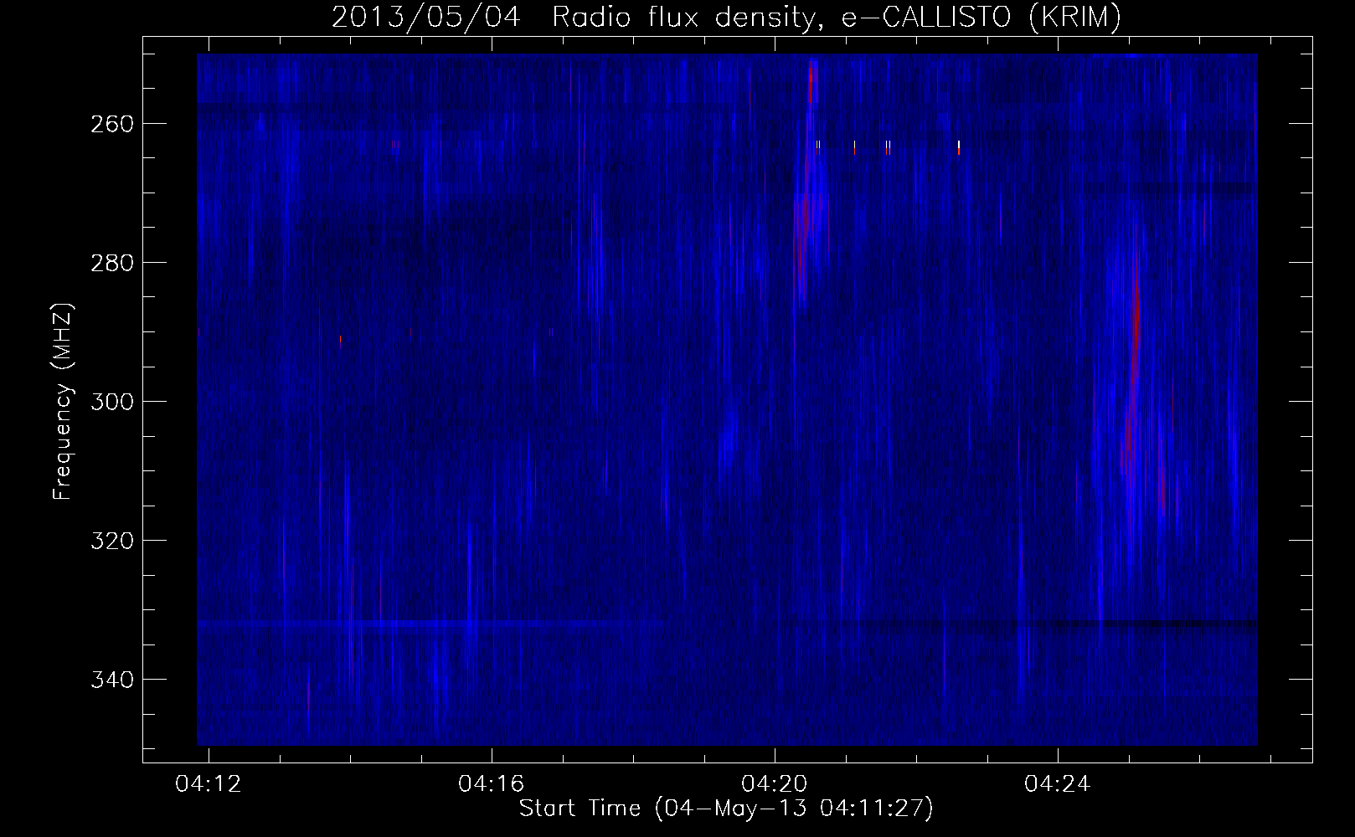1355x837 pixels.
Task: Click the 340 frequency tick label
Action: pos(112,680)
